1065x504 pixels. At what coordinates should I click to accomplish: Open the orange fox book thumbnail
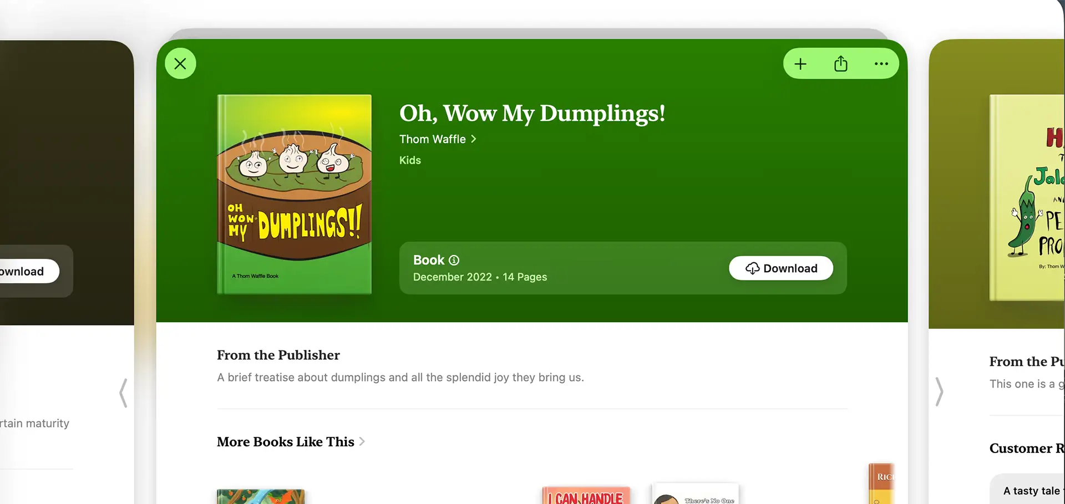point(261,496)
